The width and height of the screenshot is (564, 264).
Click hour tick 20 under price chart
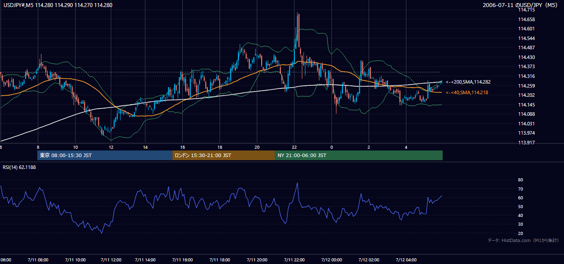point(257,147)
